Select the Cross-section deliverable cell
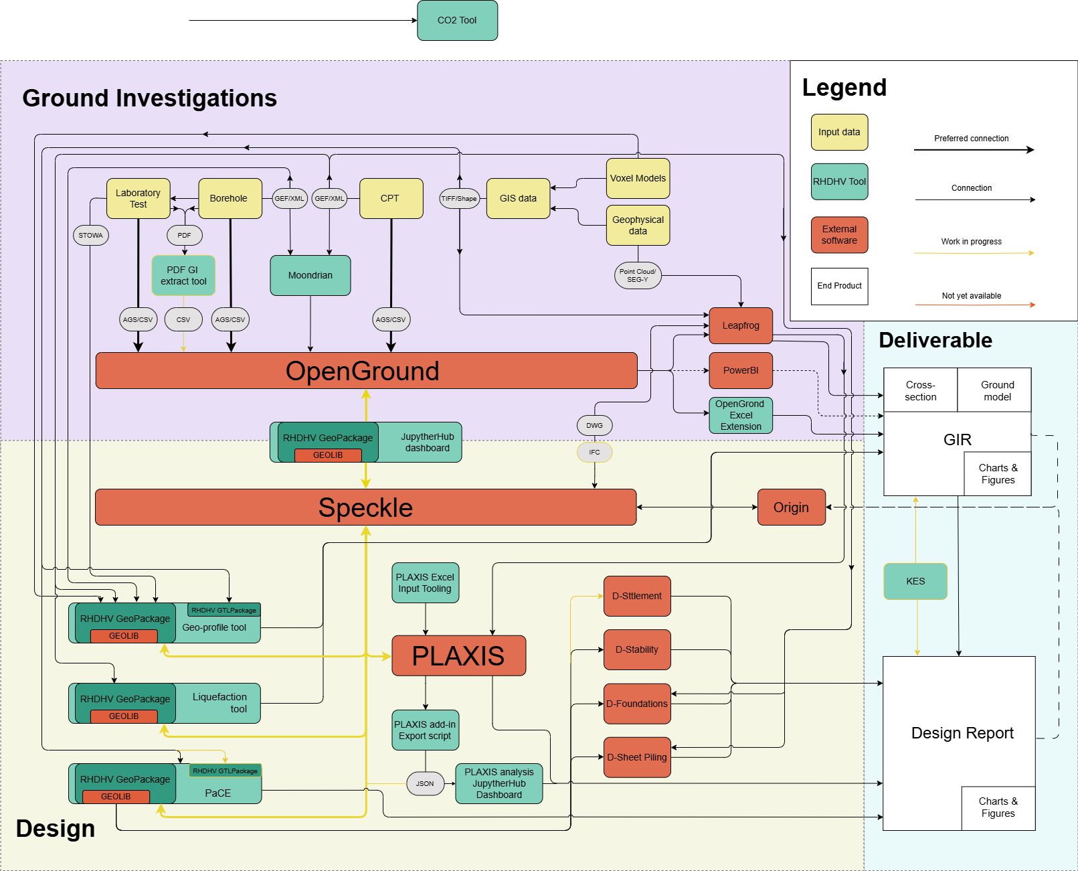1078x871 pixels. pyautogui.click(x=921, y=390)
